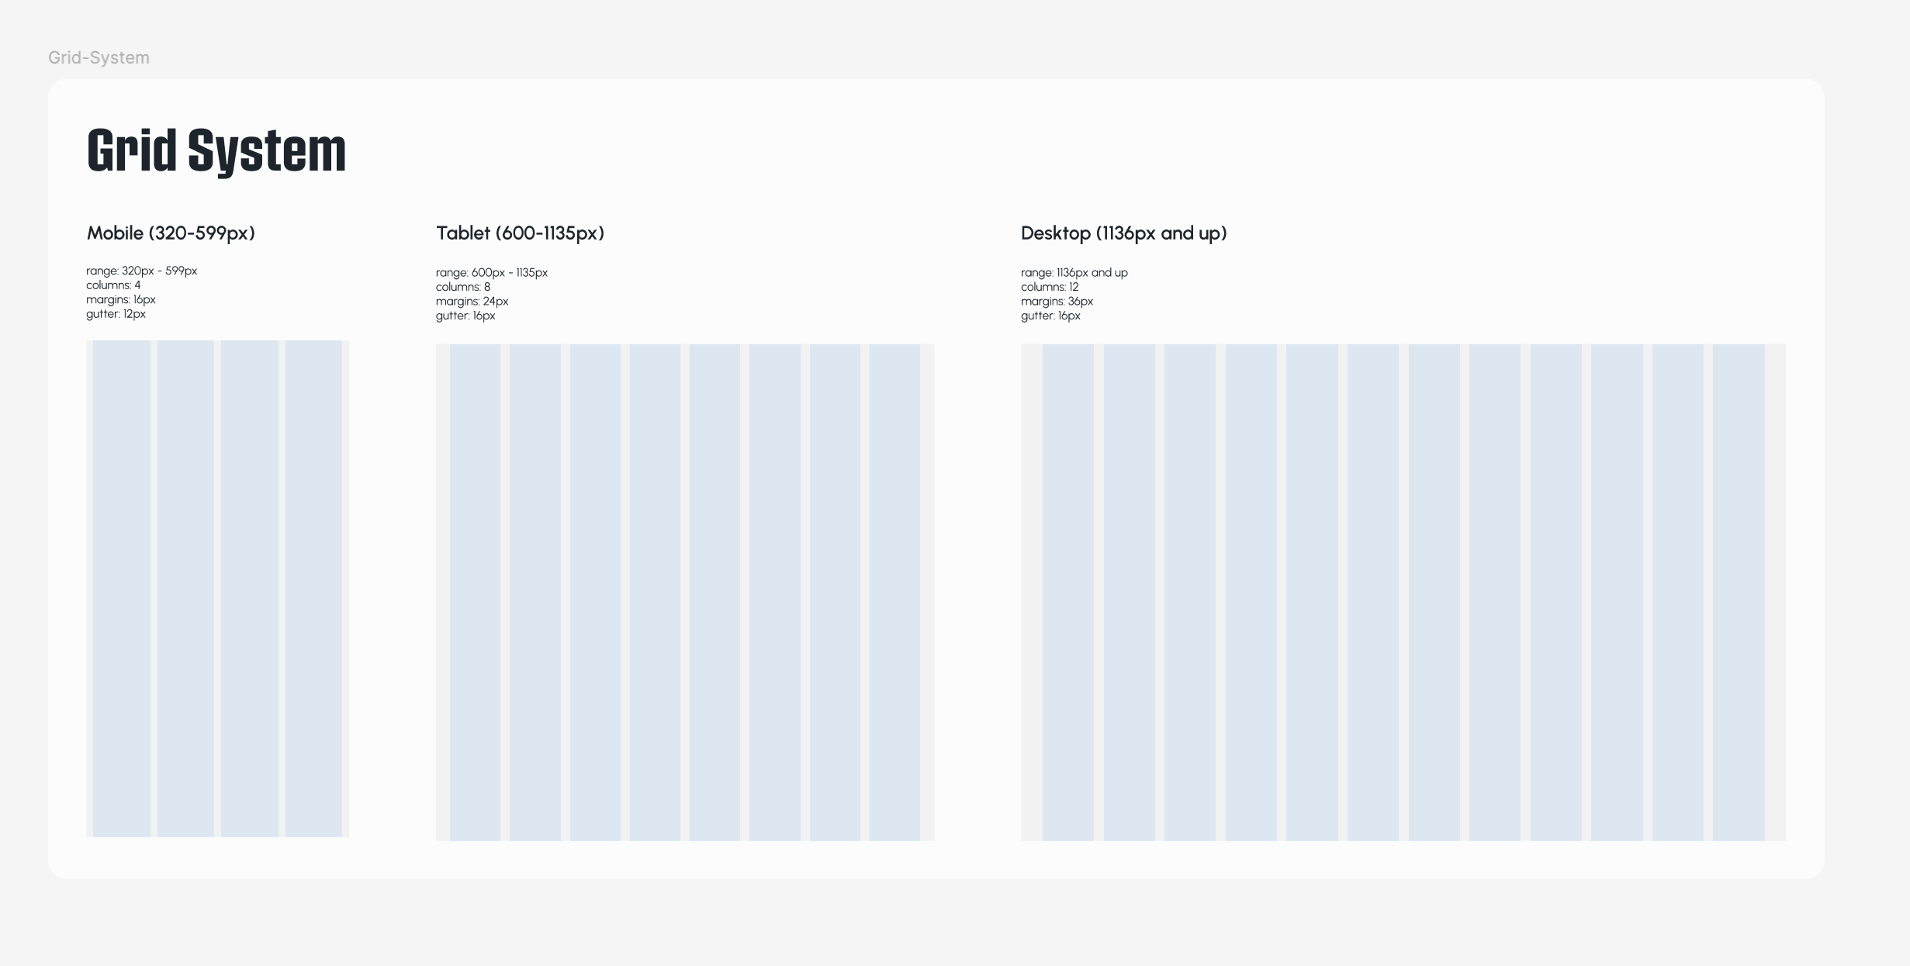Click the twelfth column of the desktop grid

[x=1739, y=592]
